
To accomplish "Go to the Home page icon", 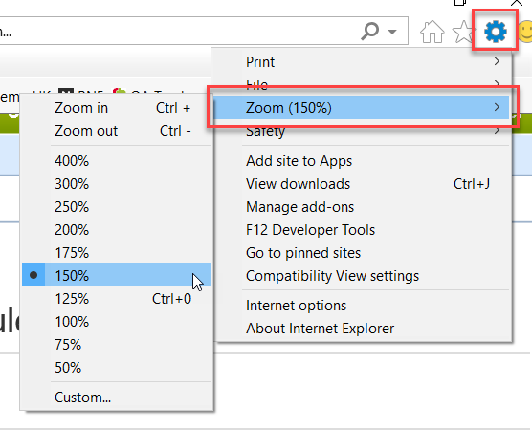I will (432, 32).
